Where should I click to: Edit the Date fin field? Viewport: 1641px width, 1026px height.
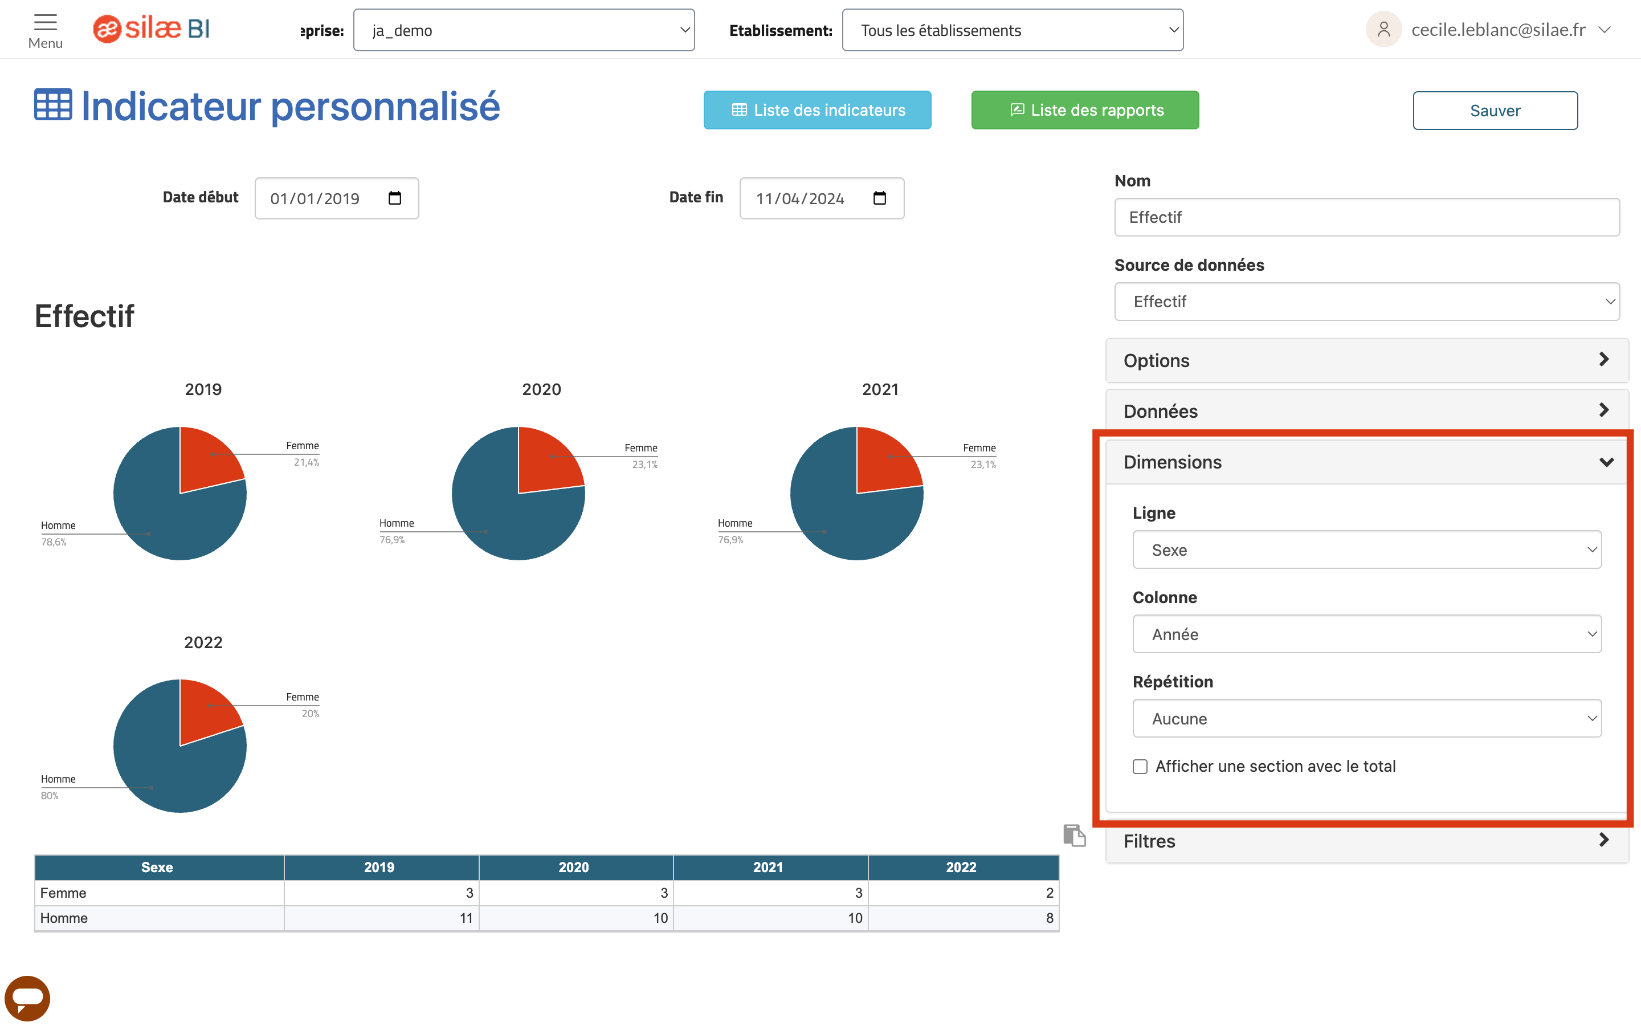click(822, 198)
